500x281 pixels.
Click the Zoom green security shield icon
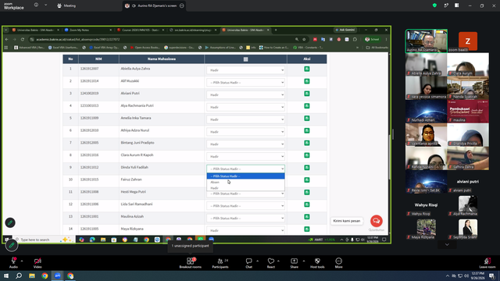(434, 5)
